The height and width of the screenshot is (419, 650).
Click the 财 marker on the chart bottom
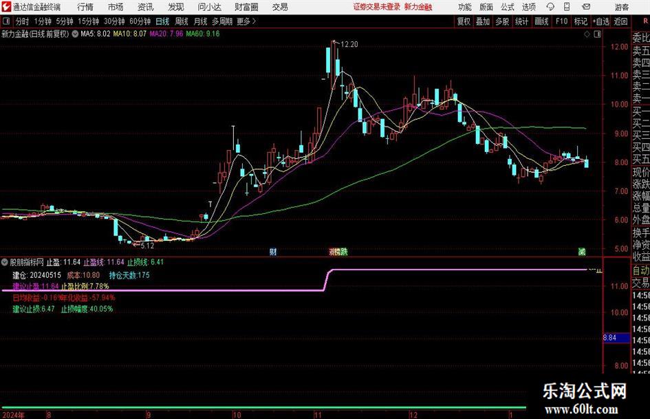(273, 252)
